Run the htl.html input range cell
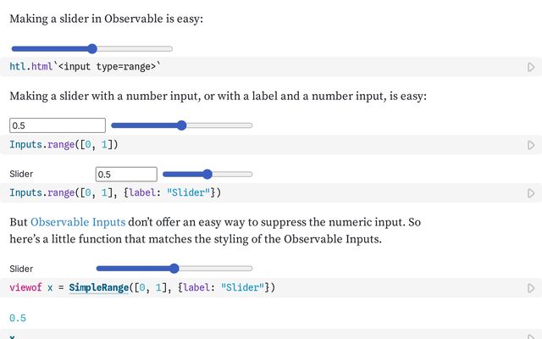The height and width of the screenshot is (339, 542). [531, 66]
